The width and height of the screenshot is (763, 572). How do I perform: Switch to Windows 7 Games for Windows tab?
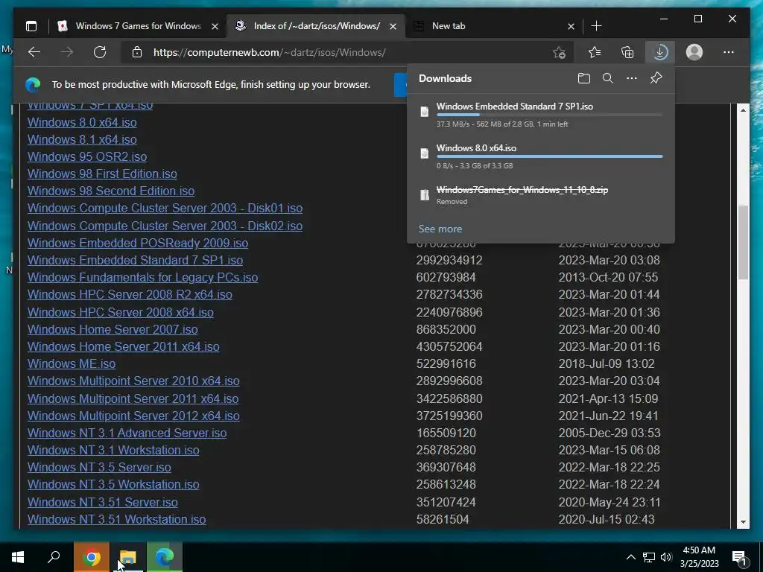138,26
